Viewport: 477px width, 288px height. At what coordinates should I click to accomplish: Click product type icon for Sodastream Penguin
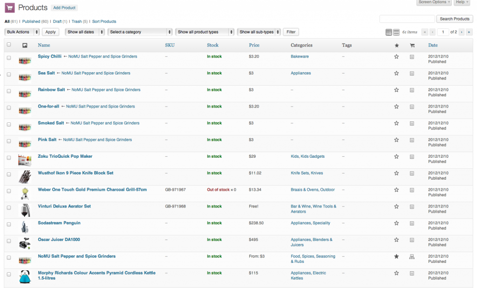(412, 223)
